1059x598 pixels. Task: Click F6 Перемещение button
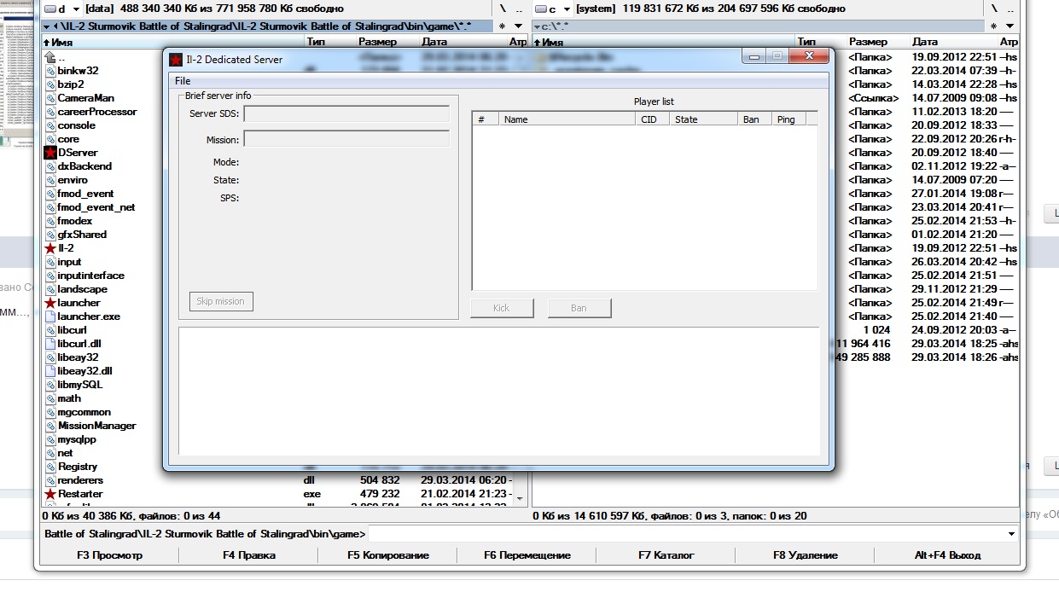coord(527,555)
